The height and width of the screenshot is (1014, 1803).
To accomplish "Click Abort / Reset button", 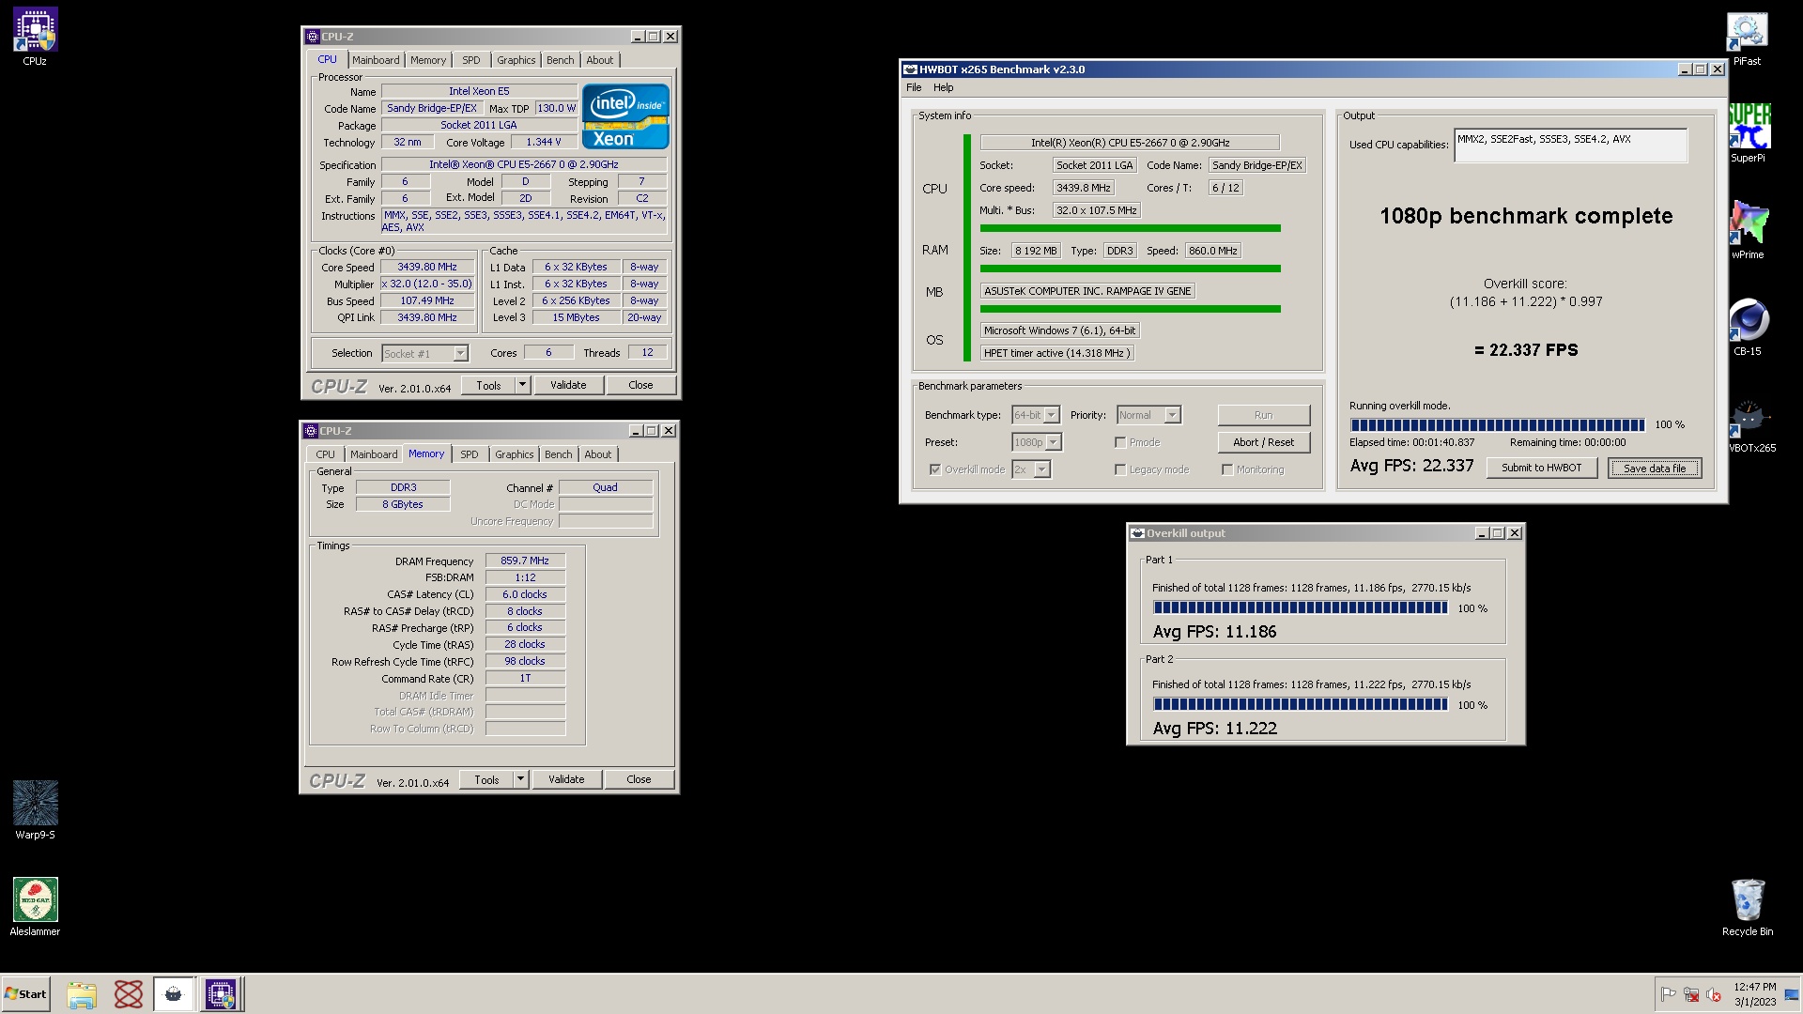I will pos(1264,442).
